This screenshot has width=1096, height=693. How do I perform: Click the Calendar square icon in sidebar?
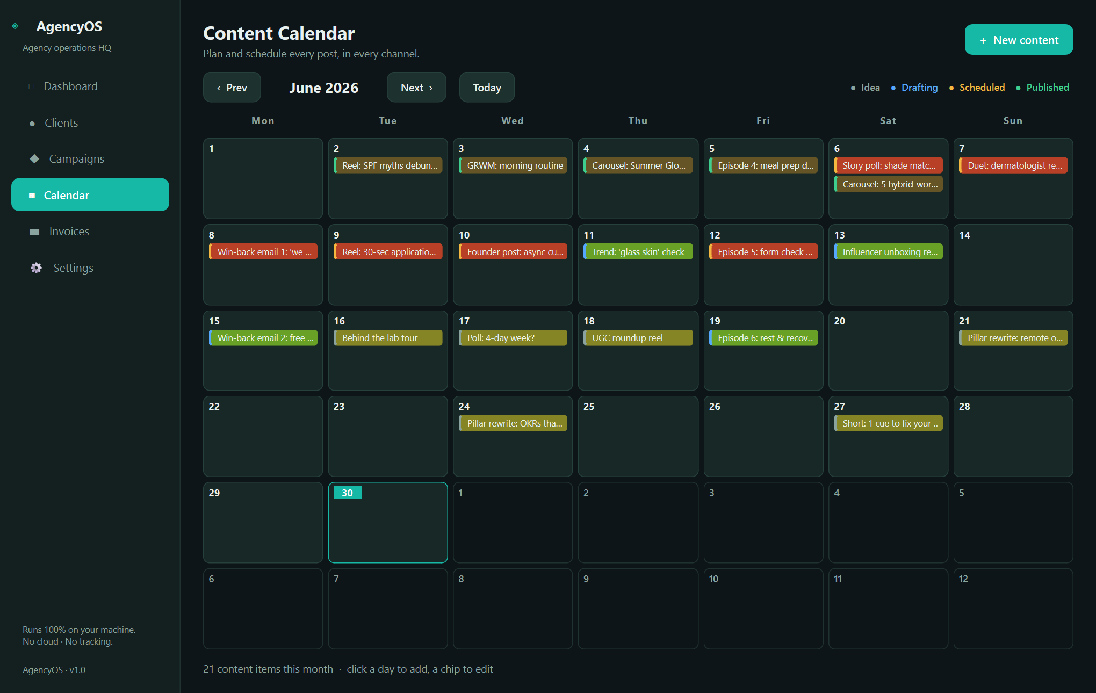(32, 195)
